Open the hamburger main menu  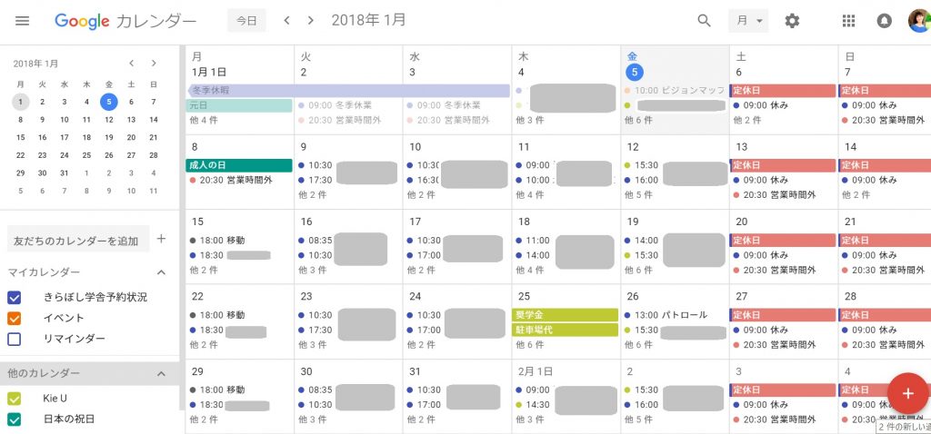[23, 20]
